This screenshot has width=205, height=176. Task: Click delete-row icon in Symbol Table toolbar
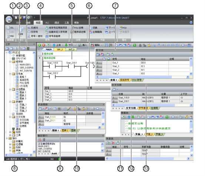(102, 54)
